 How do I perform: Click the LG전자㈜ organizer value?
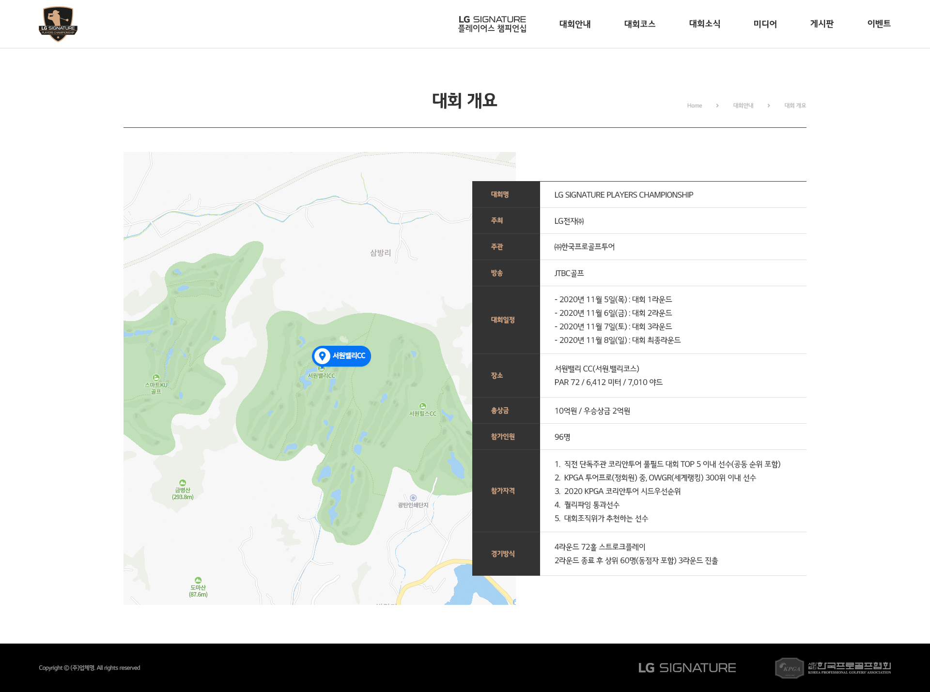pos(569,221)
